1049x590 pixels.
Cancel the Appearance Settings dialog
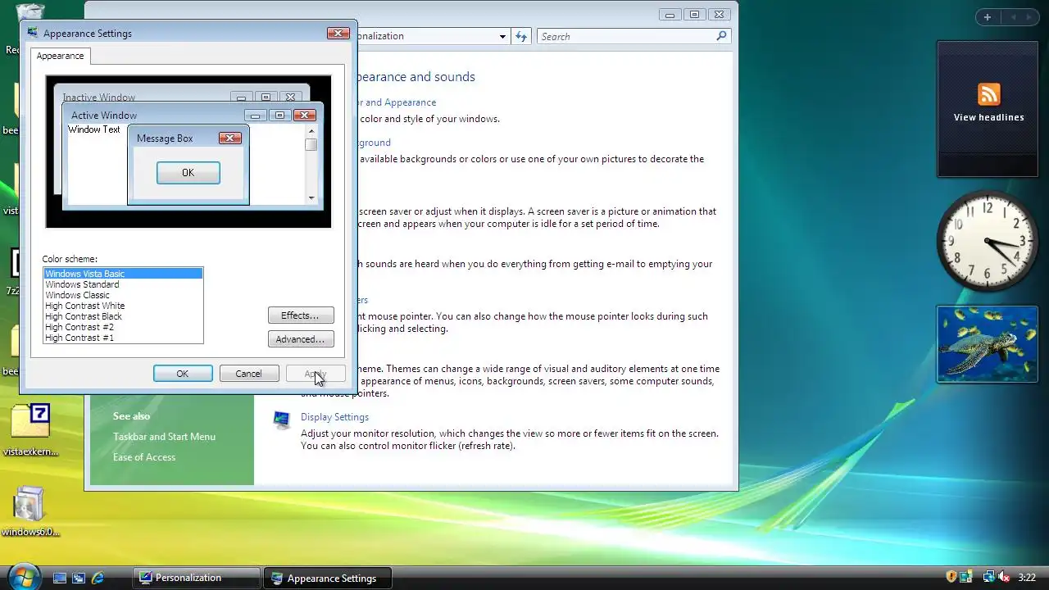coord(248,374)
